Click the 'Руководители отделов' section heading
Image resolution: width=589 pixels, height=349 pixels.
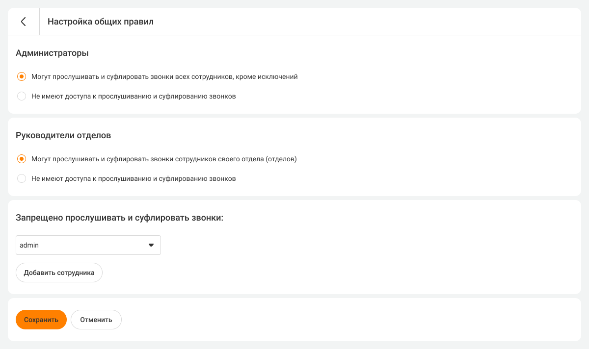point(63,135)
